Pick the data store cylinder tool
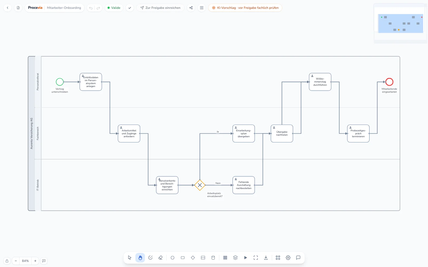Screen dimensions: 428x267 click(x=213, y=258)
